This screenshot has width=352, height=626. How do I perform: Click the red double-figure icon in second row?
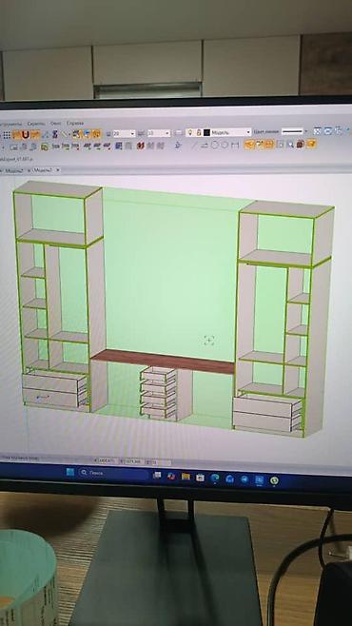point(140,146)
